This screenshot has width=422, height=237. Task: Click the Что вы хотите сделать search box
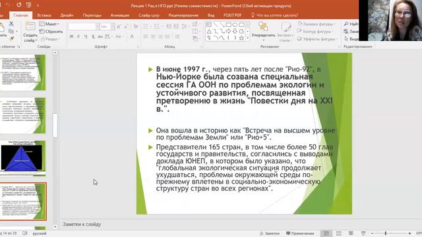click(274, 15)
